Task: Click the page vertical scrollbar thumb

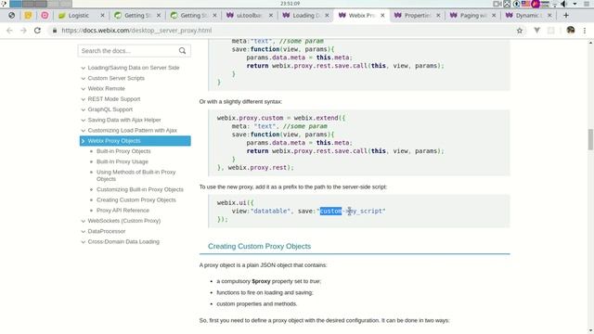Action: 590,139
